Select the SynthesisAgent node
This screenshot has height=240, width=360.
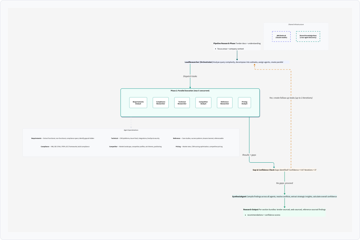pos(285,197)
